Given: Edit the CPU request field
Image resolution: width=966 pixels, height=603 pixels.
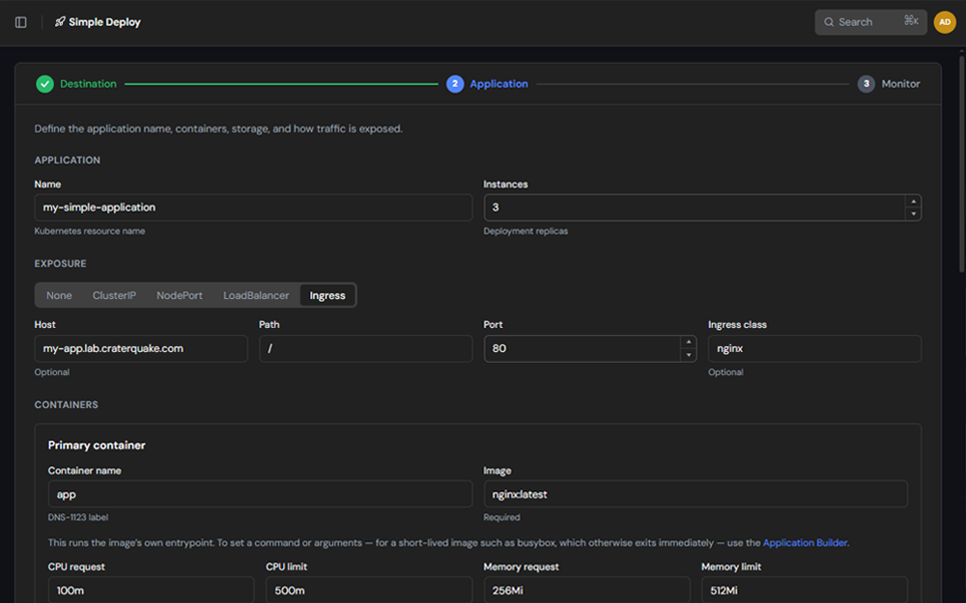Looking at the screenshot, I should point(151,589).
